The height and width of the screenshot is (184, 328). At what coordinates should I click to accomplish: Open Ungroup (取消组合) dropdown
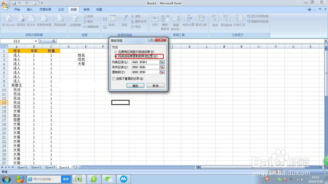(x=227, y=28)
